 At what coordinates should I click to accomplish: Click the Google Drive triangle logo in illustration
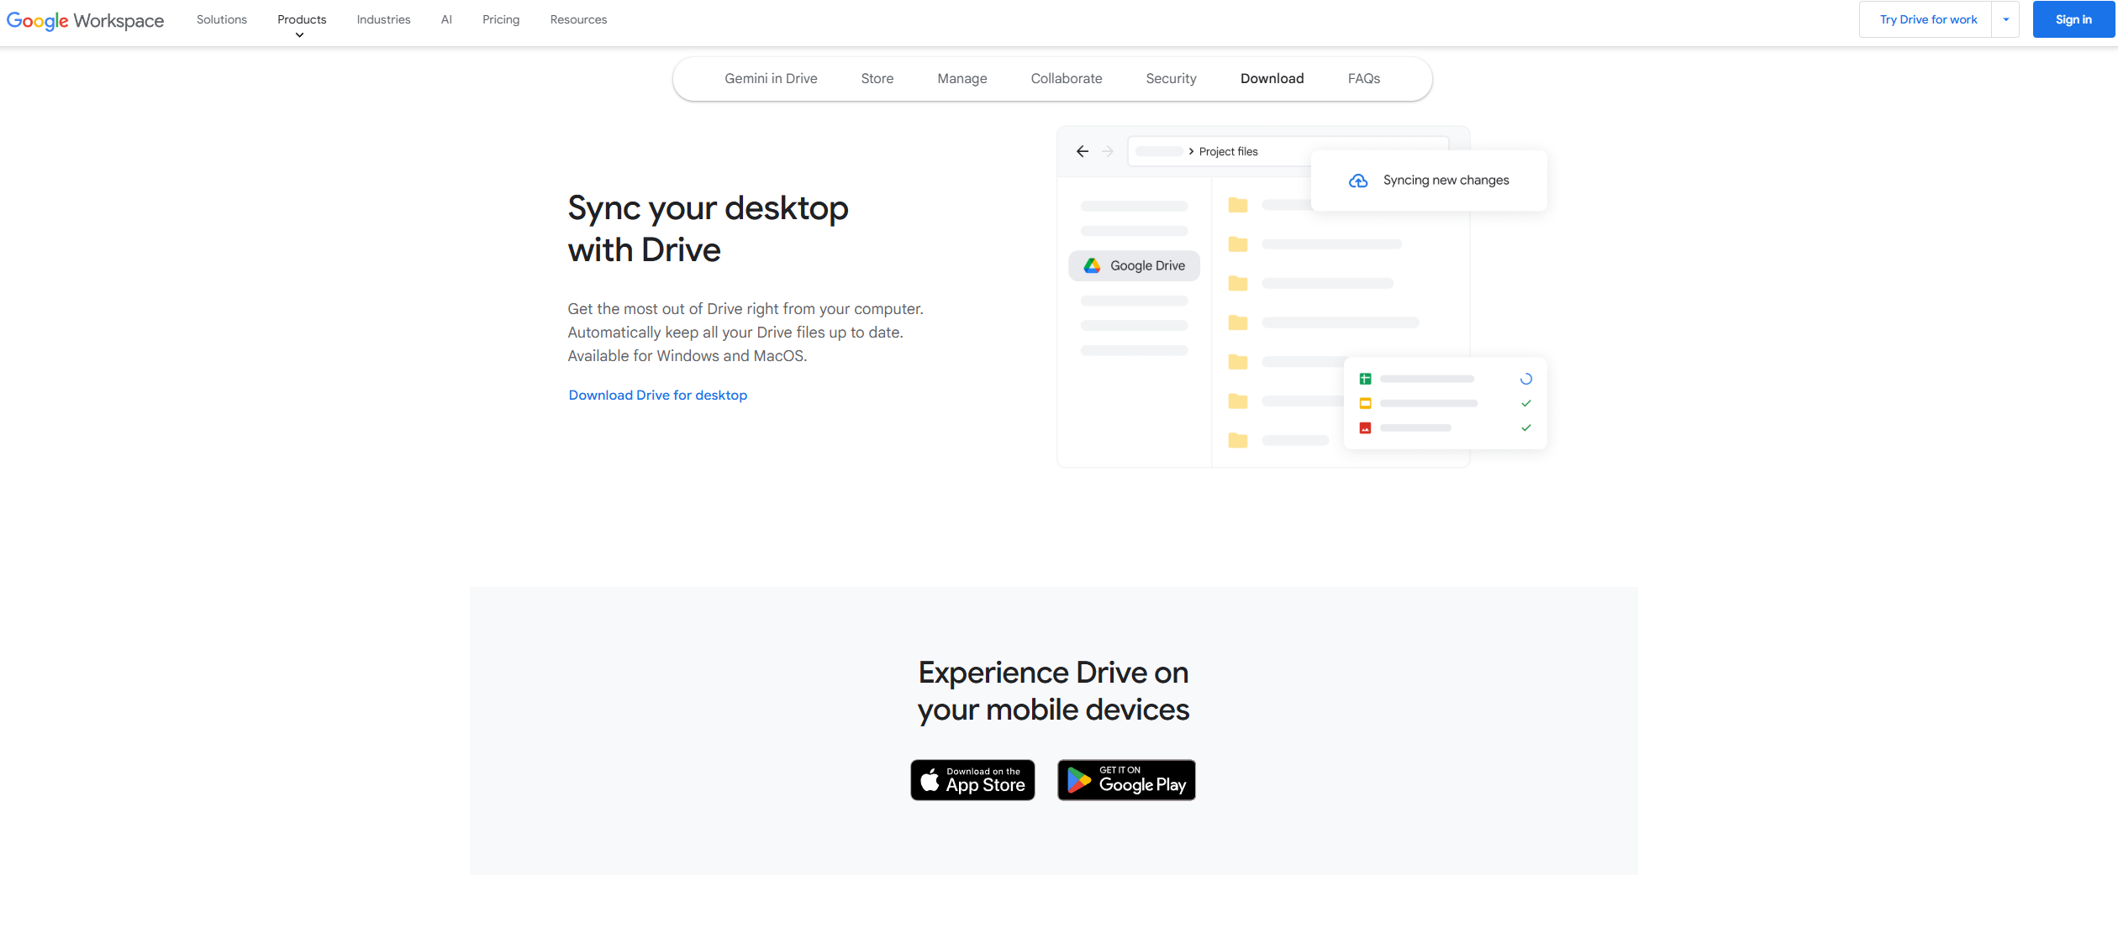pyautogui.click(x=1092, y=265)
